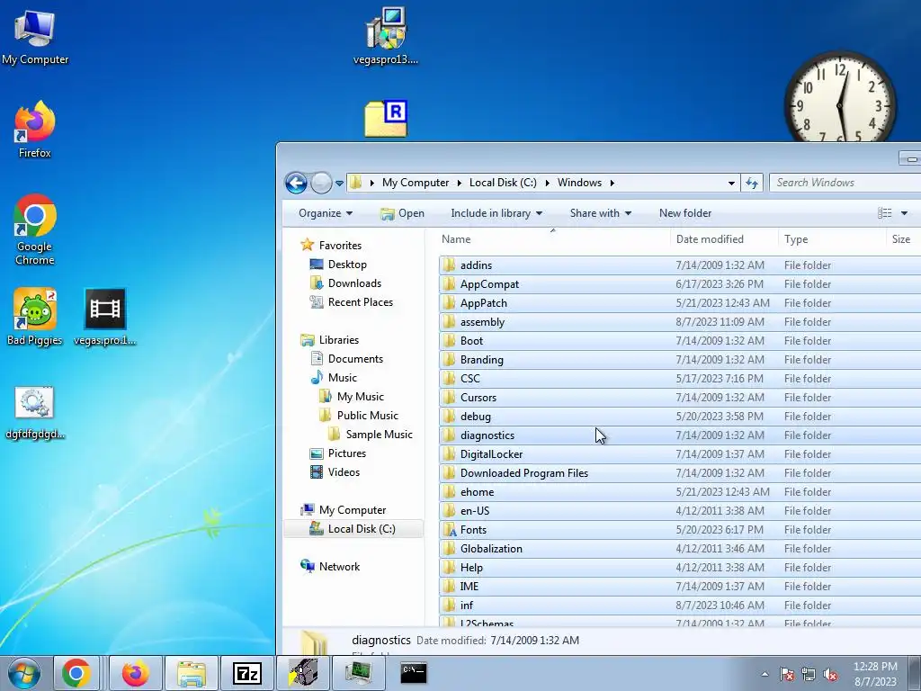Expand the Local Disk (C:) breadcrumb arrow
Viewport: 921px width, 691px height.
548,183
